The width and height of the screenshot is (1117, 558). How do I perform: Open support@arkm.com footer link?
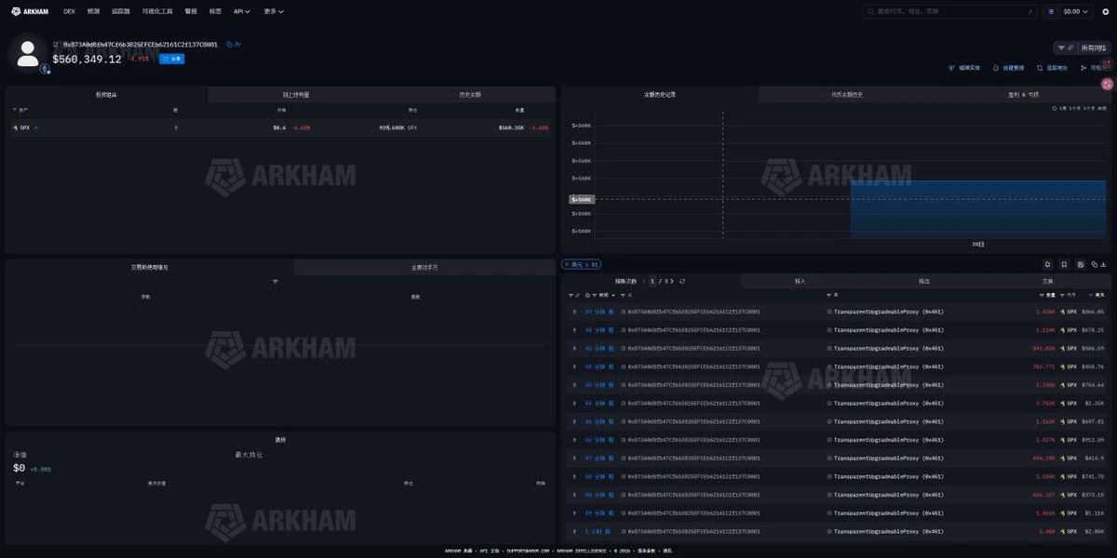click(528, 551)
